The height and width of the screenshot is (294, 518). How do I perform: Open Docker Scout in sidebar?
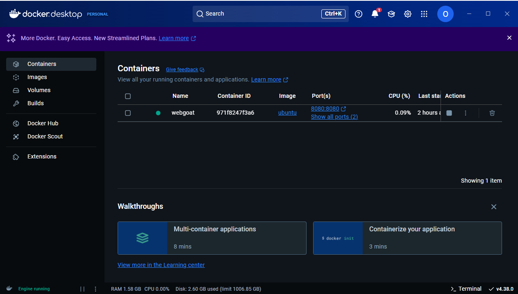click(51, 137)
